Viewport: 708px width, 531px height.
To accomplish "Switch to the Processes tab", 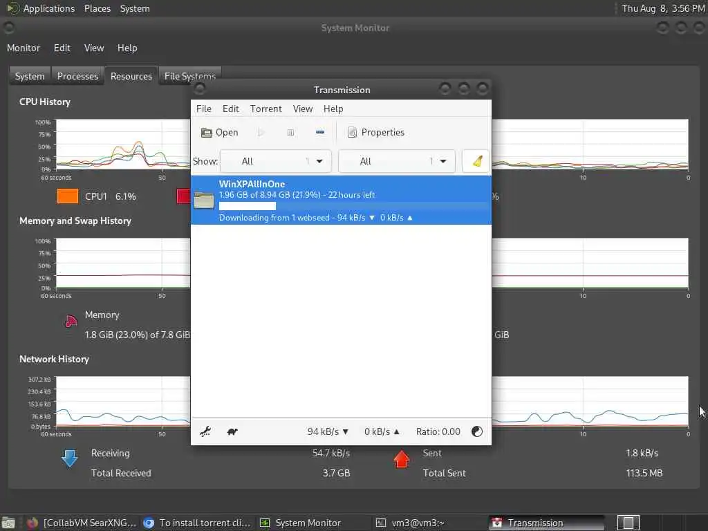I will point(77,76).
